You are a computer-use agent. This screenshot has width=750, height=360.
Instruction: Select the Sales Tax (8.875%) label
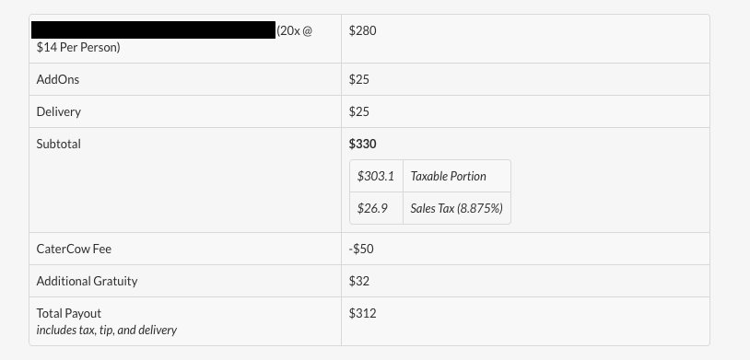(x=456, y=208)
